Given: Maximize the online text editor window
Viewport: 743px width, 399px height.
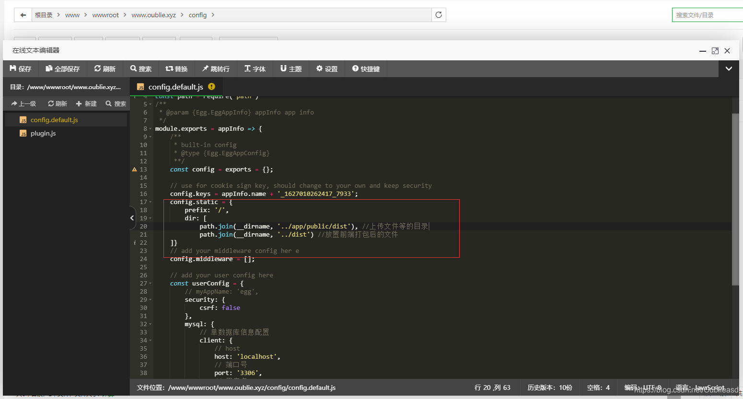Looking at the screenshot, I should [715, 51].
